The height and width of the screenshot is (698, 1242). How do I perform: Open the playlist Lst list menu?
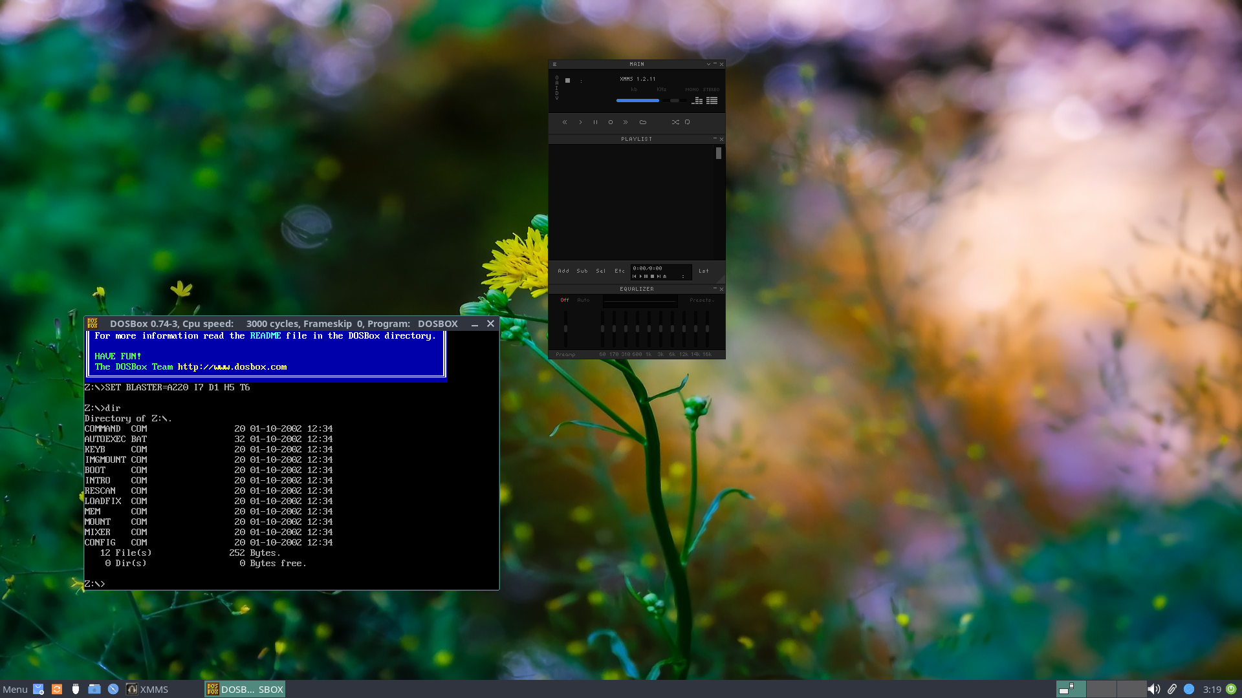pyautogui.click(x=704, y=271)
